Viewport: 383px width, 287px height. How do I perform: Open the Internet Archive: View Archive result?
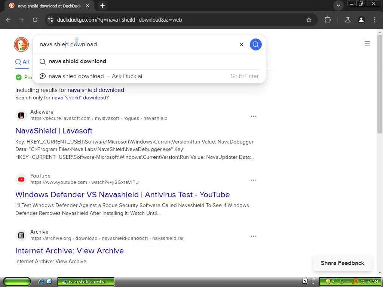pos(69,251)
